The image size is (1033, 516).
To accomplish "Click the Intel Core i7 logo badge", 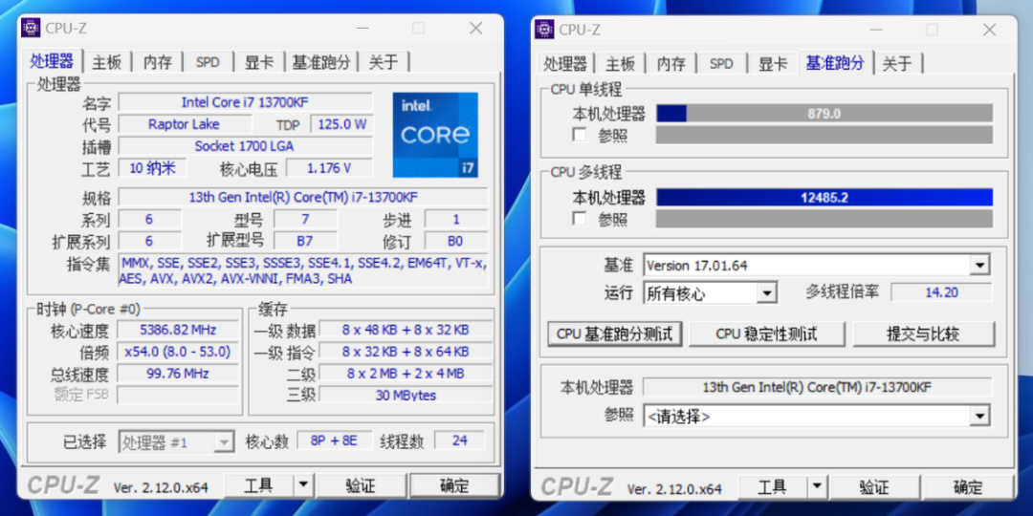I will (435, 135).
